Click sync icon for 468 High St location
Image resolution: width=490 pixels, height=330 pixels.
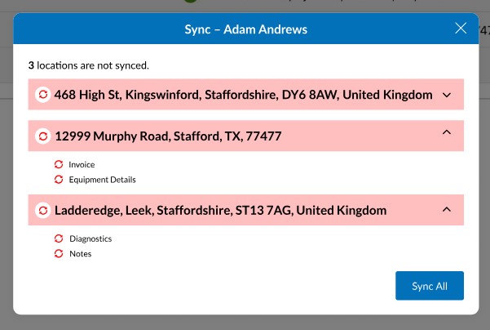pos(43,95)
